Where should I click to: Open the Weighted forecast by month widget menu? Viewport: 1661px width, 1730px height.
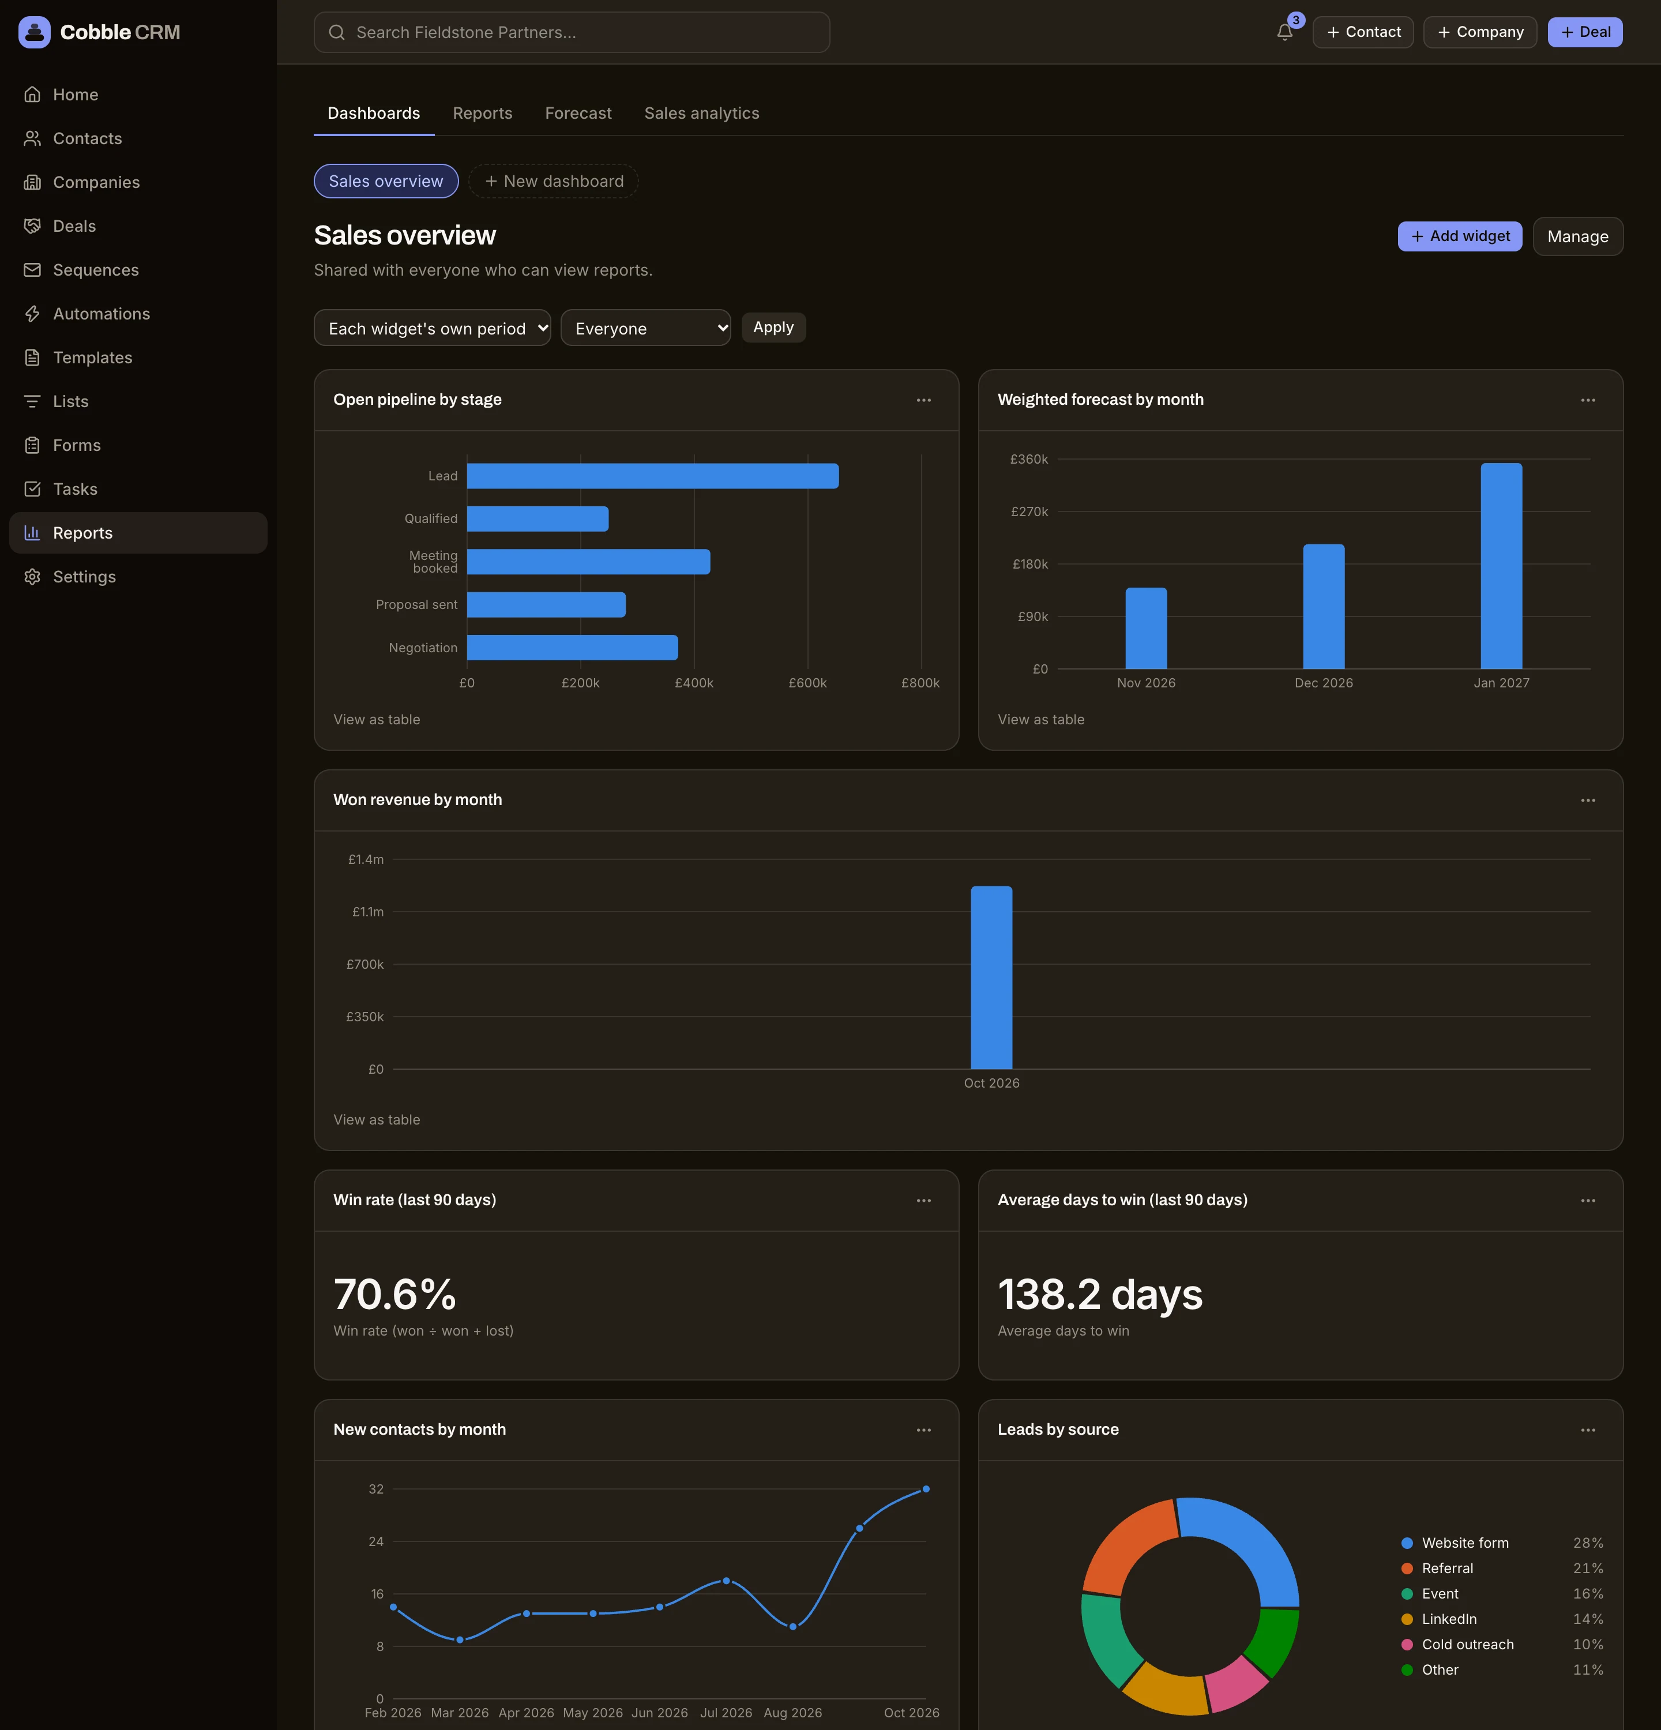pos(1588,400)
